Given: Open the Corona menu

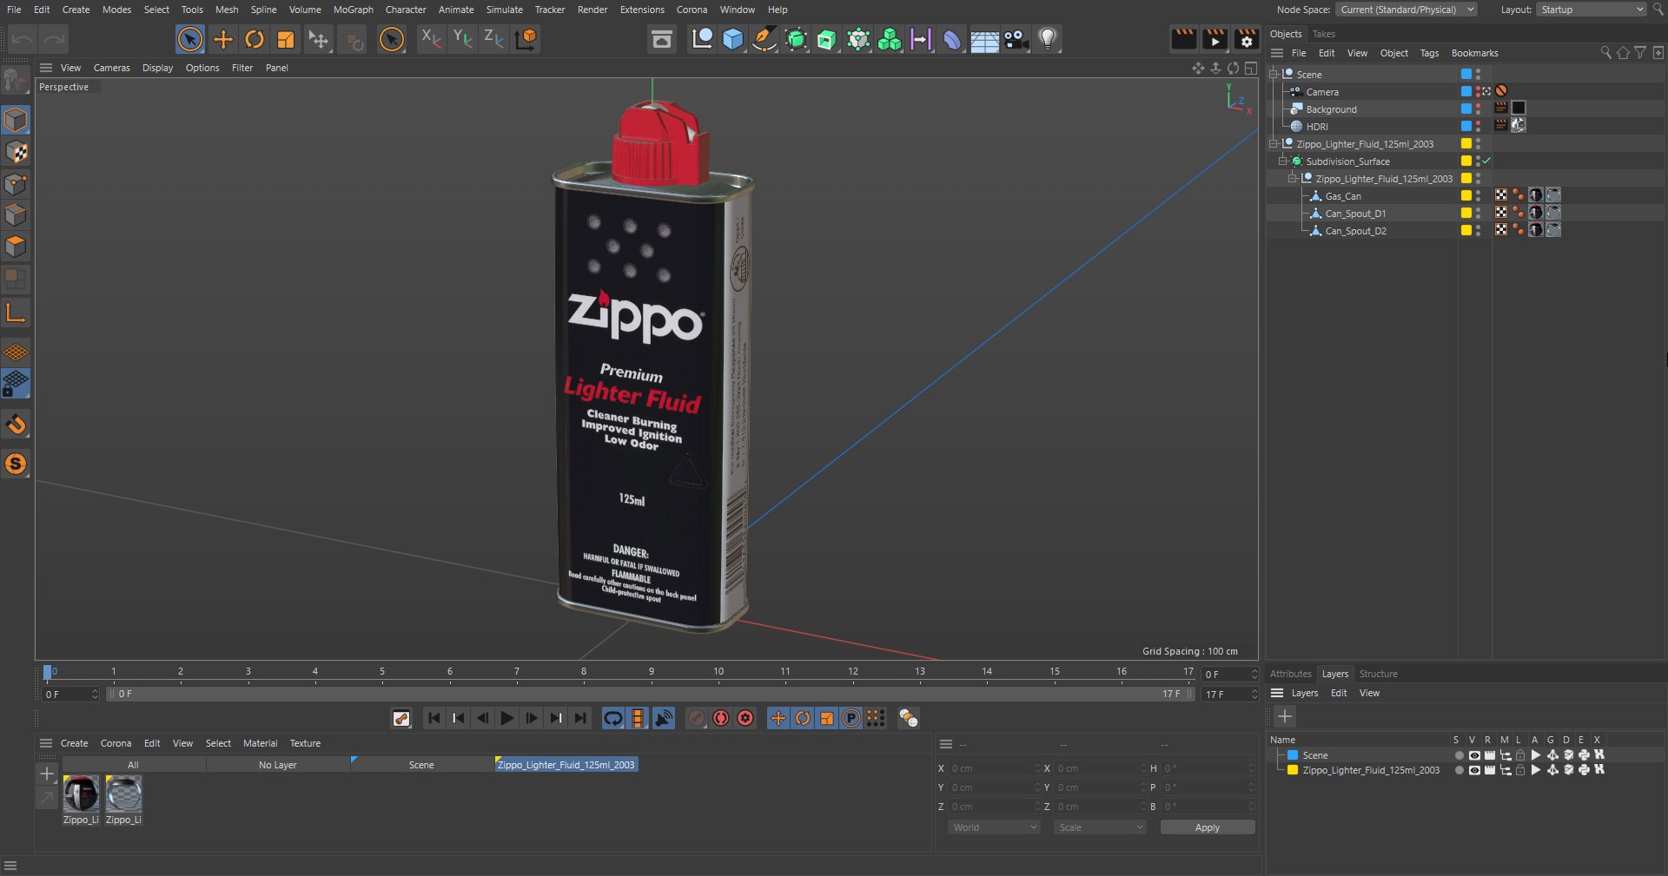Looking at the screenshot, I should [x=692, y=10].
